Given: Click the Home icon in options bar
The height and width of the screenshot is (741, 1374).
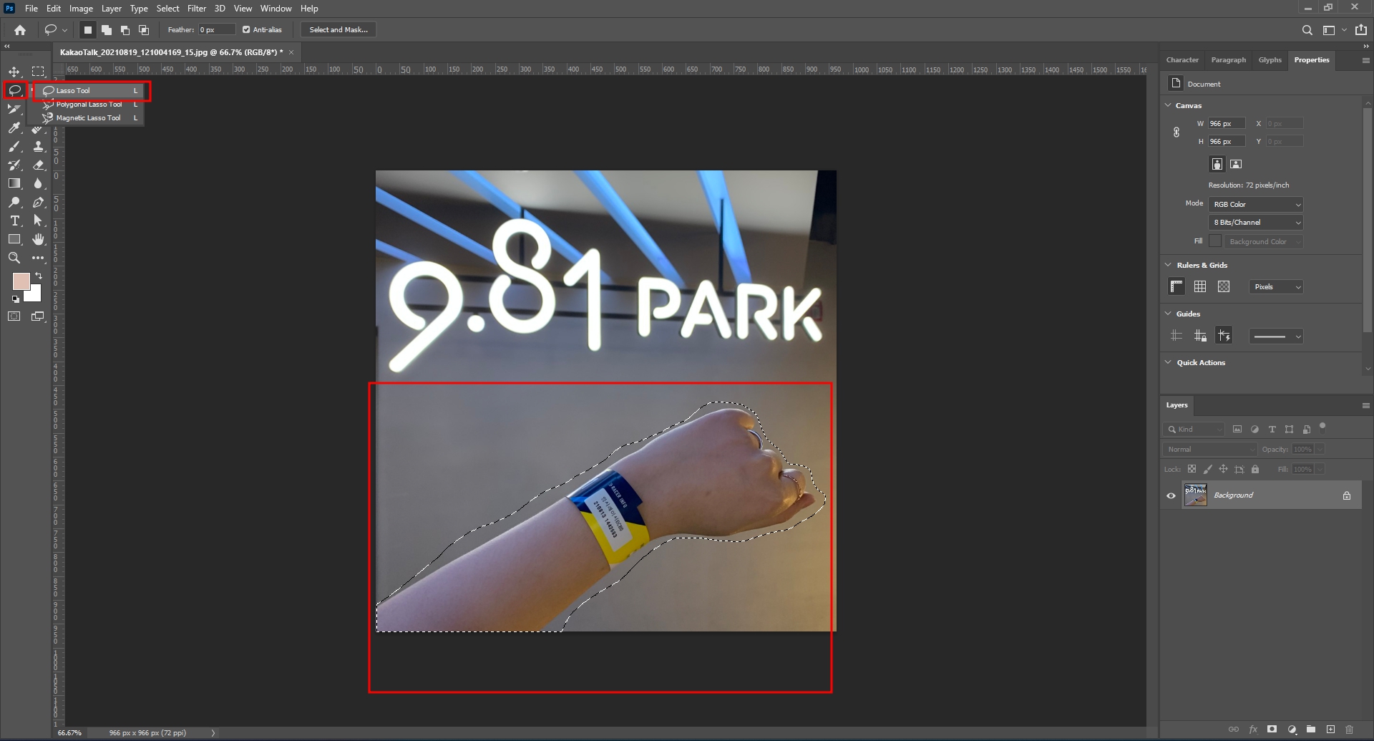Looking at the screenshot, I should pos(20,30).
